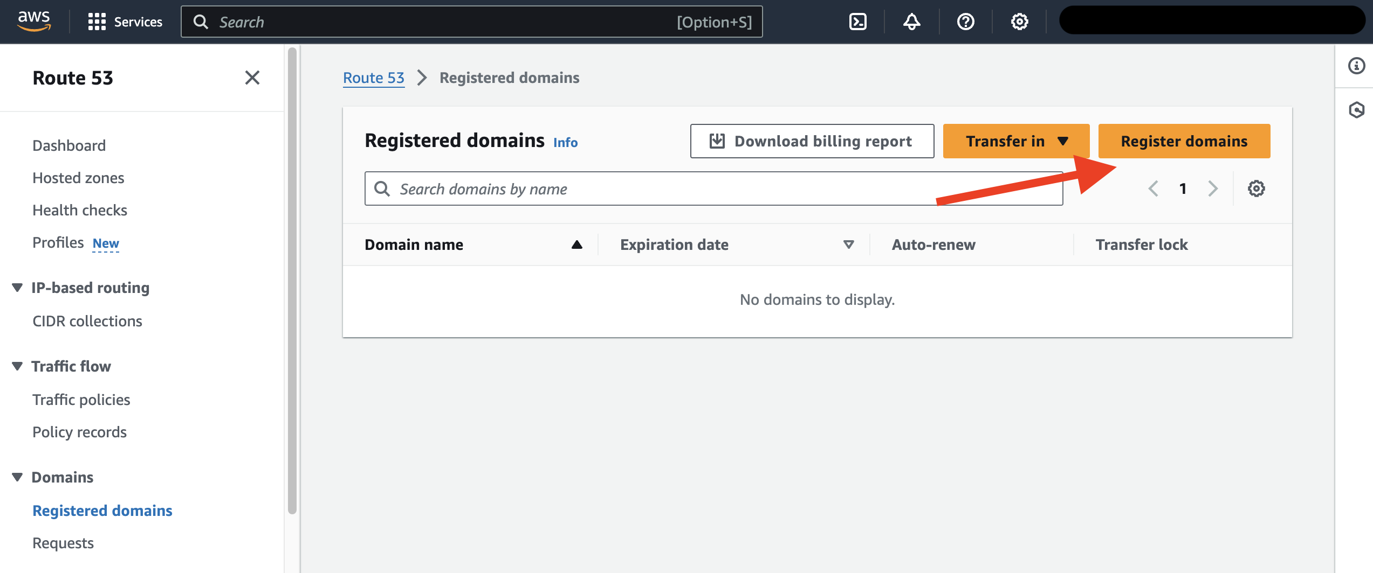Click Download billing report button
Viewport: 1373px width, 573px height.
point(812,141)
